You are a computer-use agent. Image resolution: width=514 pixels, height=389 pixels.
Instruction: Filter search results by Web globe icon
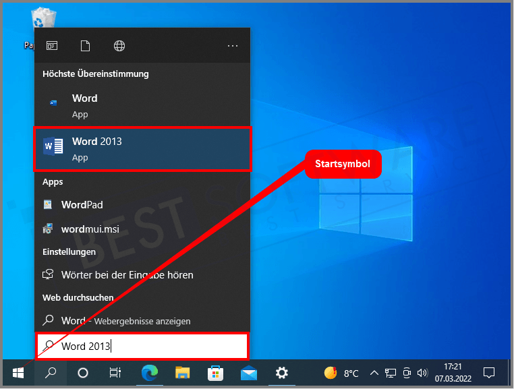click(119, 46)
